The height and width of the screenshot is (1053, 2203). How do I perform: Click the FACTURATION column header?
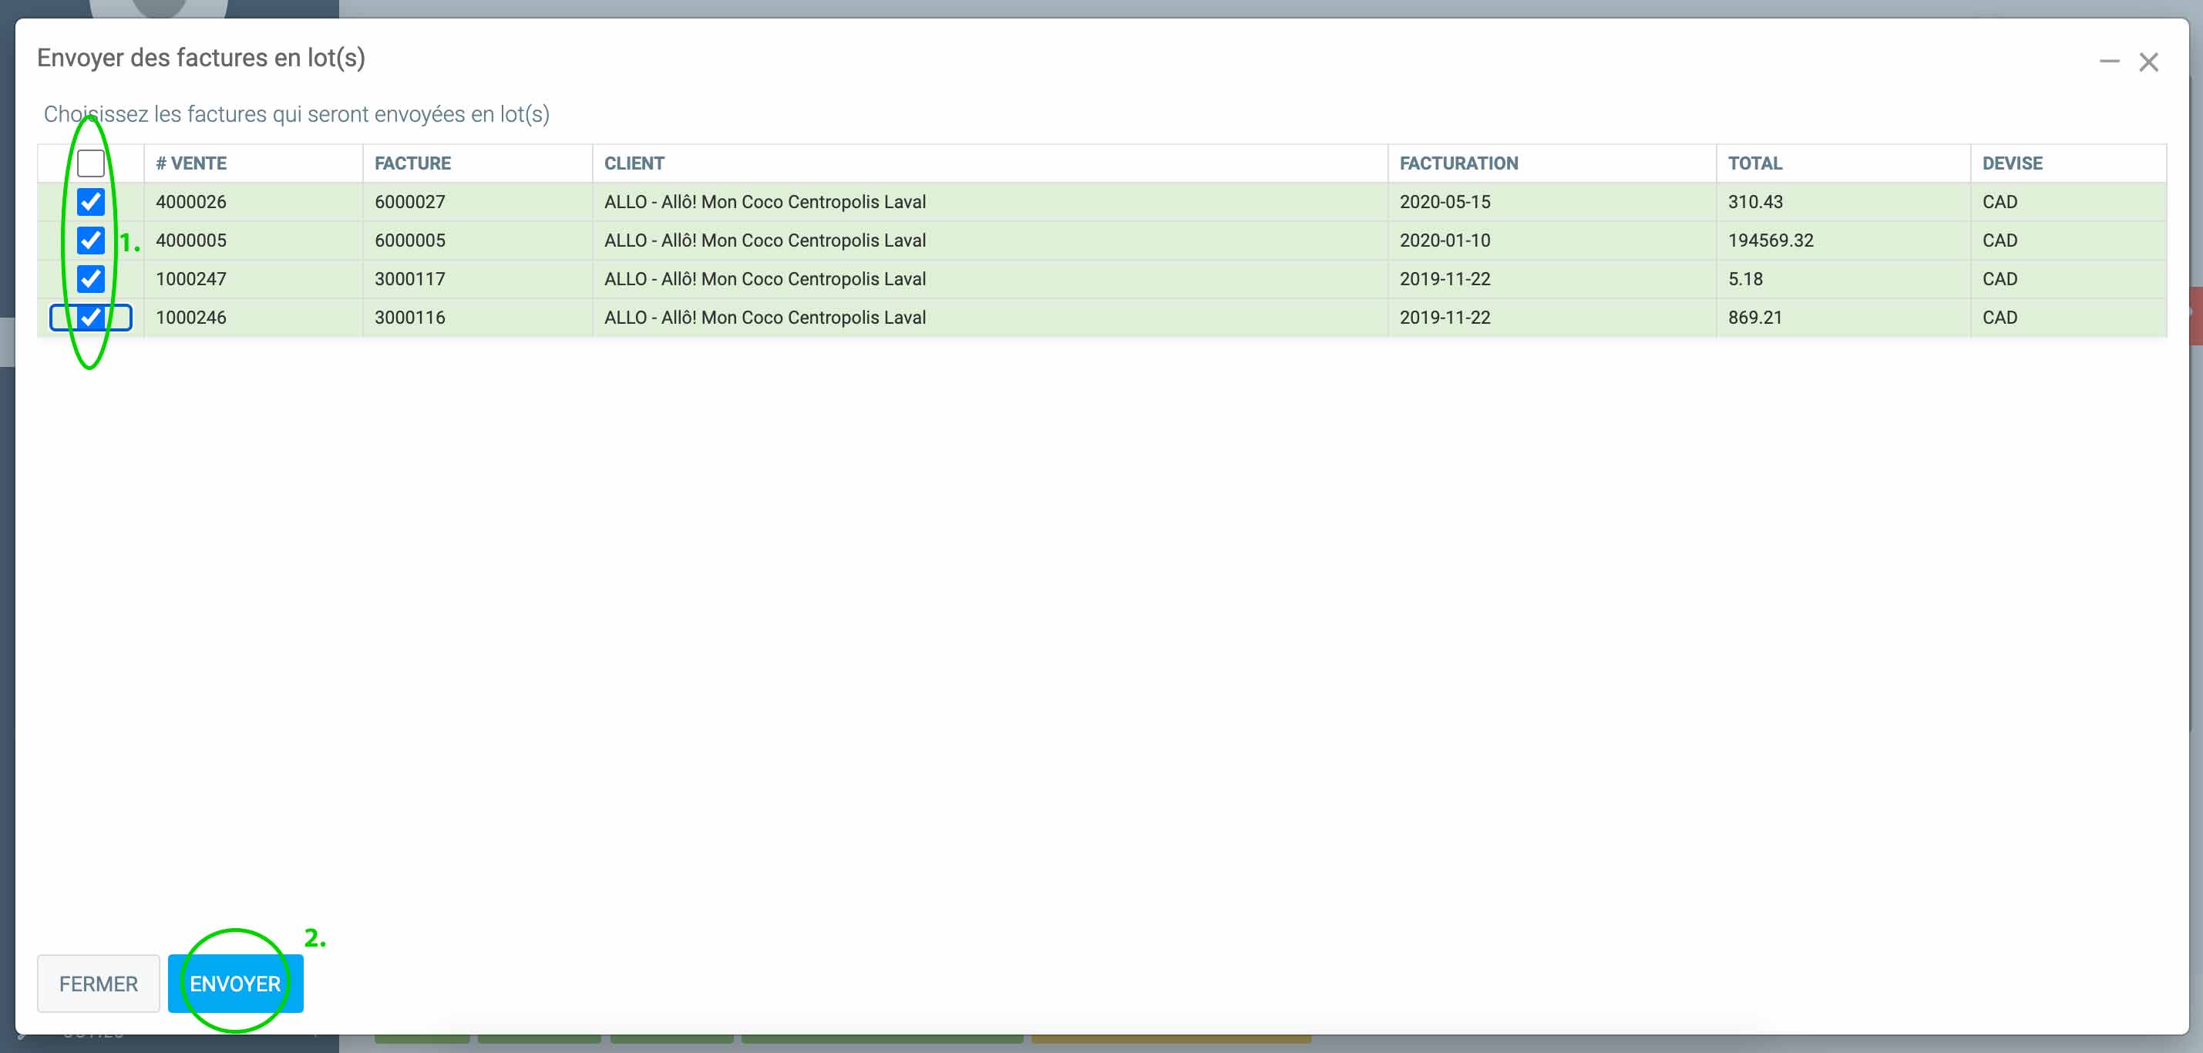[1458, 163]
